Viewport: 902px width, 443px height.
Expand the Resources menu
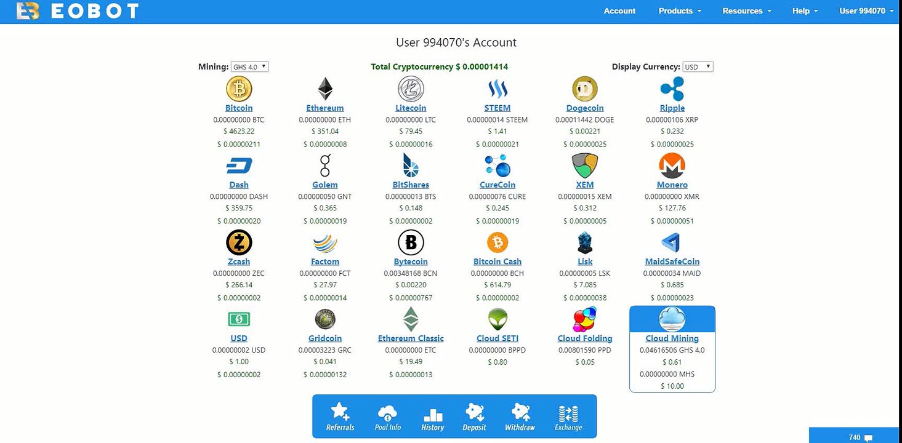pos(747,11)
